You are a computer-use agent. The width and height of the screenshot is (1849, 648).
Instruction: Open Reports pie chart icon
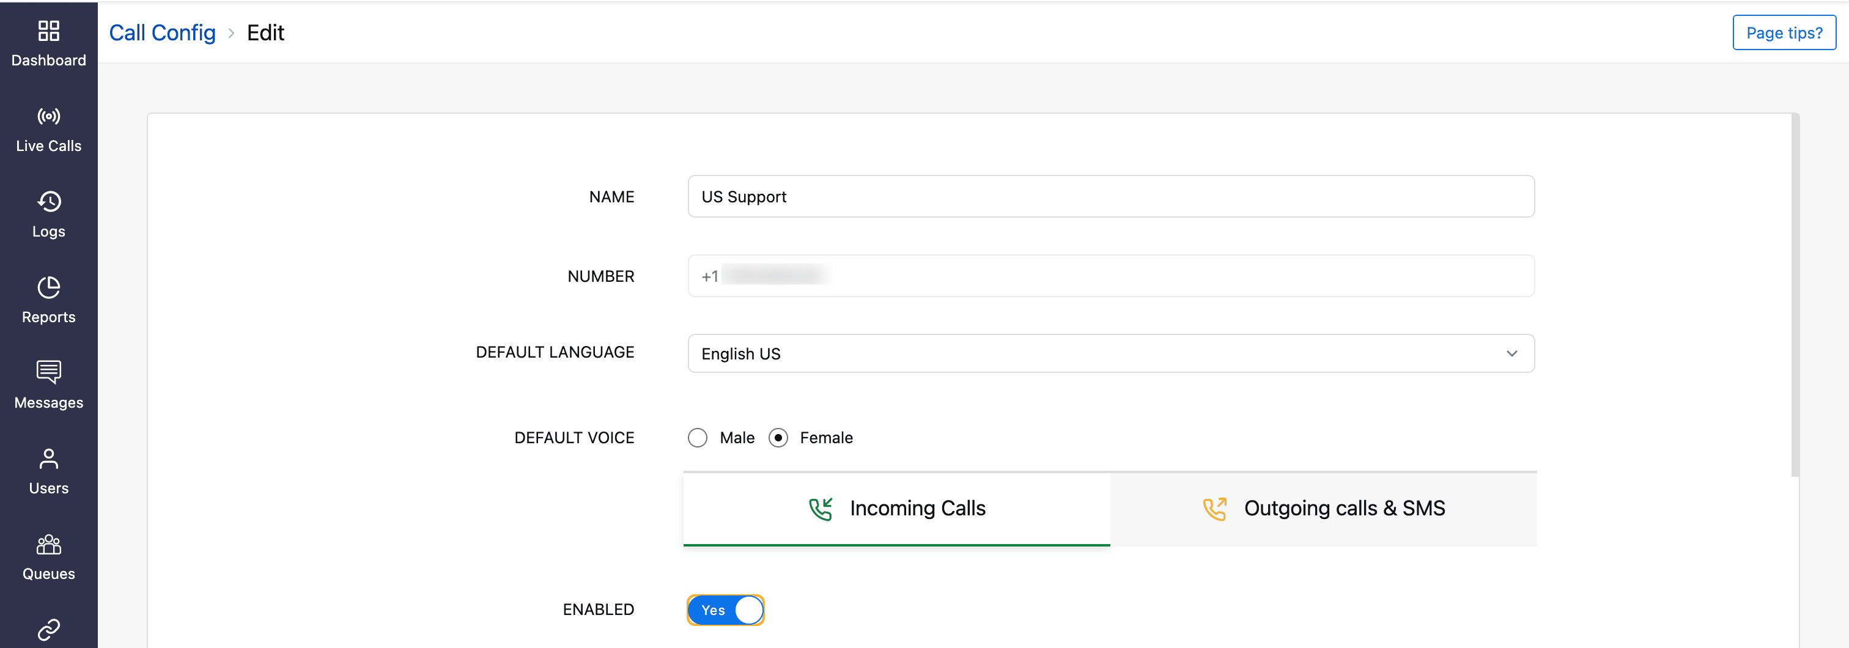coord(48,287)
